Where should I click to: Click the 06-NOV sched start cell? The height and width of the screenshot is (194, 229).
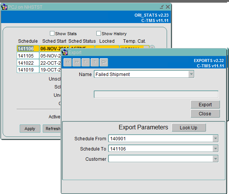(x=50, y=48)
